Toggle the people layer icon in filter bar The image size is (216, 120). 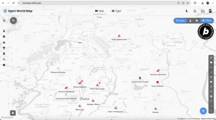[190, 21]
